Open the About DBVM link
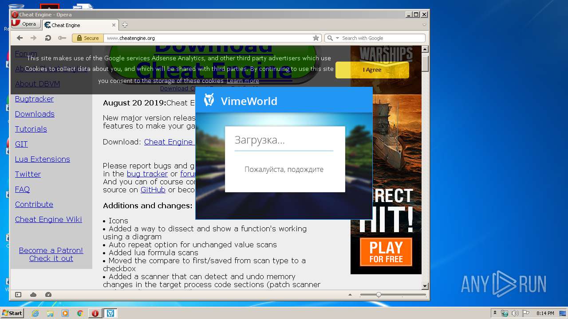 [x=37, y=84]
